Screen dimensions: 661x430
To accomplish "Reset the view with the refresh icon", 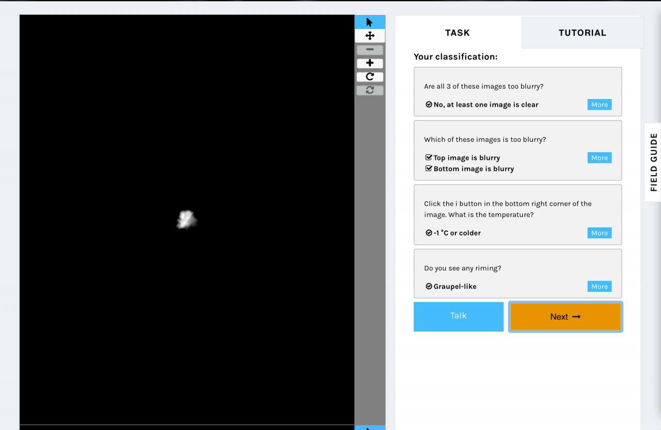I will (370, 90).
